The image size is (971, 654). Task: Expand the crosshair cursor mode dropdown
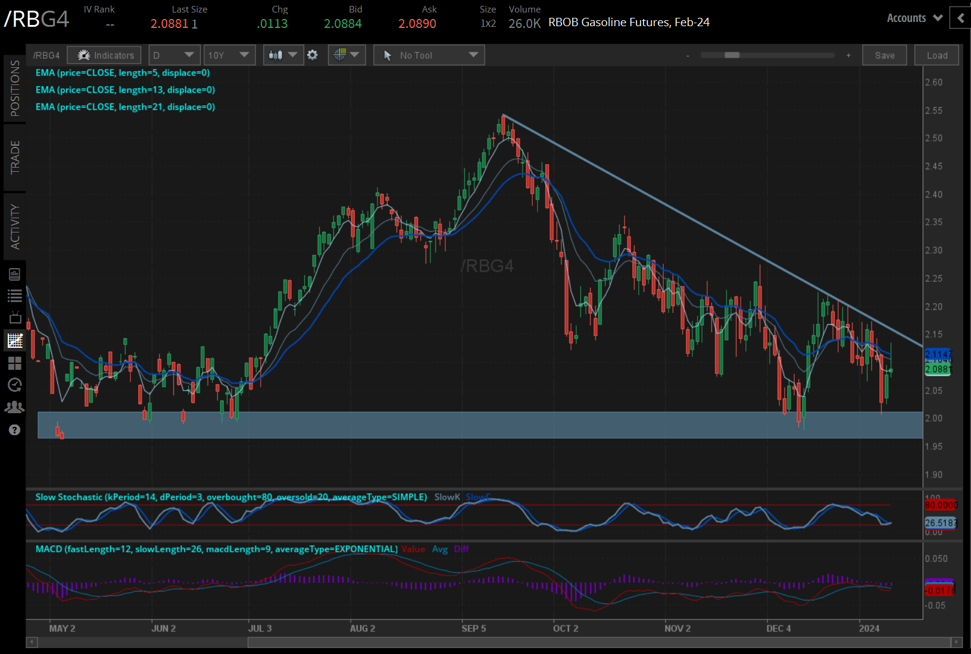[346, 55]
